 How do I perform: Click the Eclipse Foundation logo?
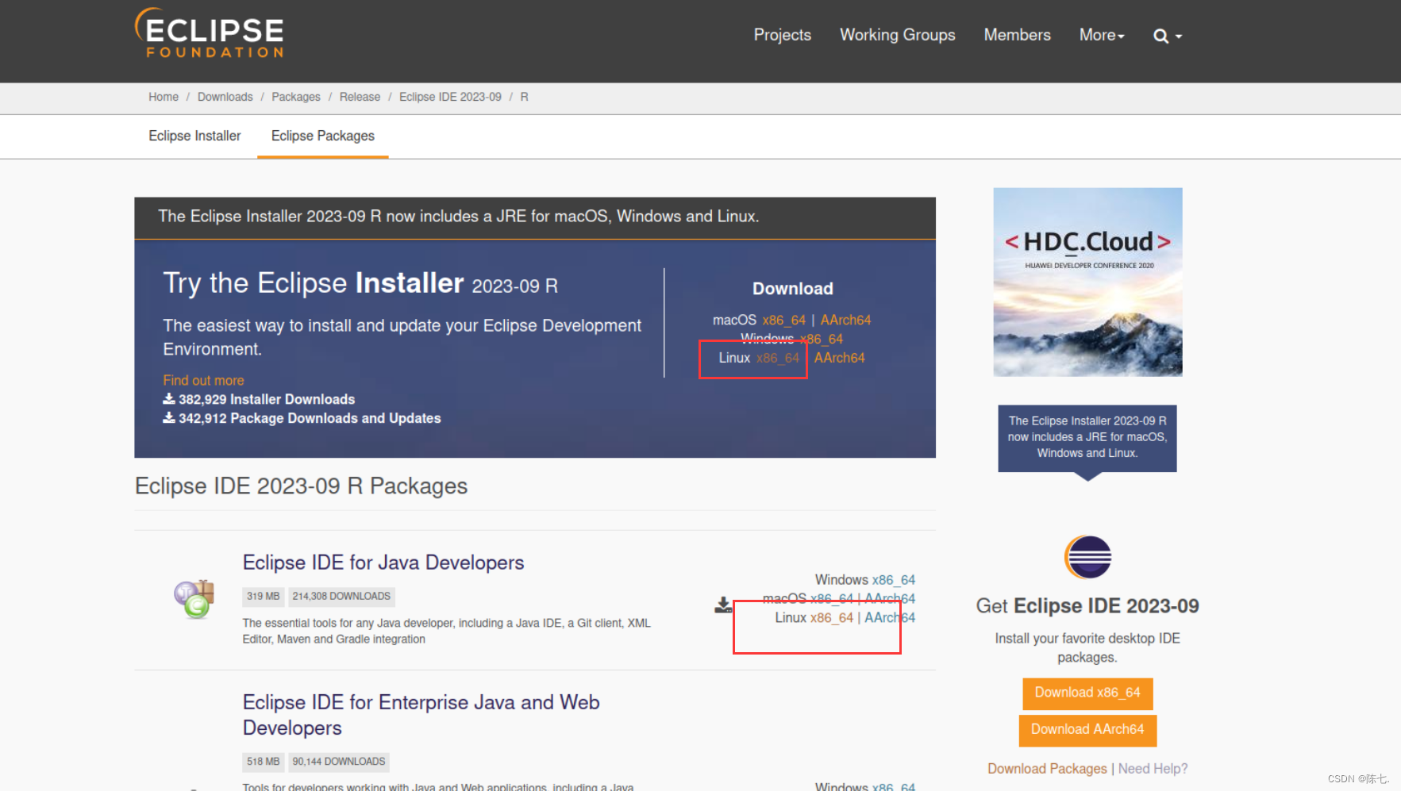[210, 33]
